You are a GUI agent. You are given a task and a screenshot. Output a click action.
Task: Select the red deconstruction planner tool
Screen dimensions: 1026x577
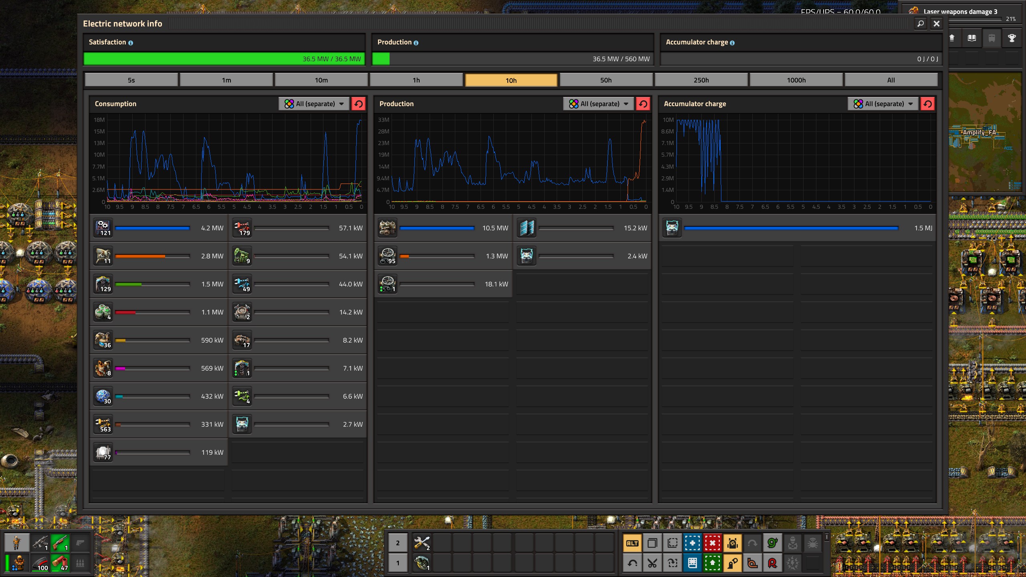tap(713, 543)
